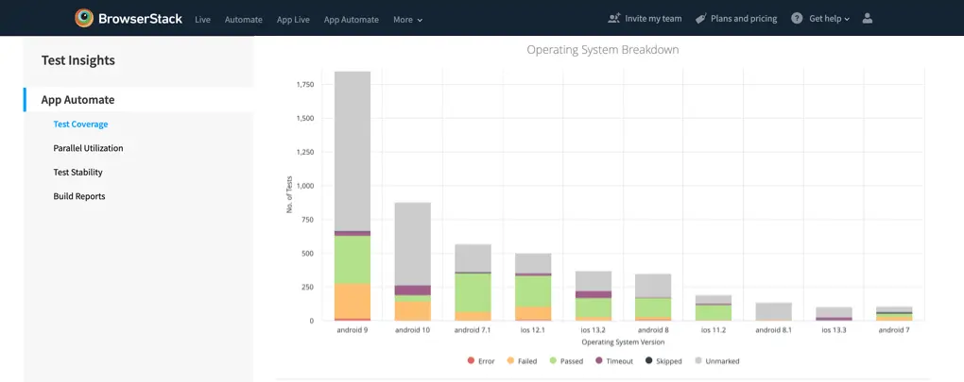The height and width of the screenshot is (382, 964).
Task: Toggle the Failed series in legend
Action: point(522,361)
